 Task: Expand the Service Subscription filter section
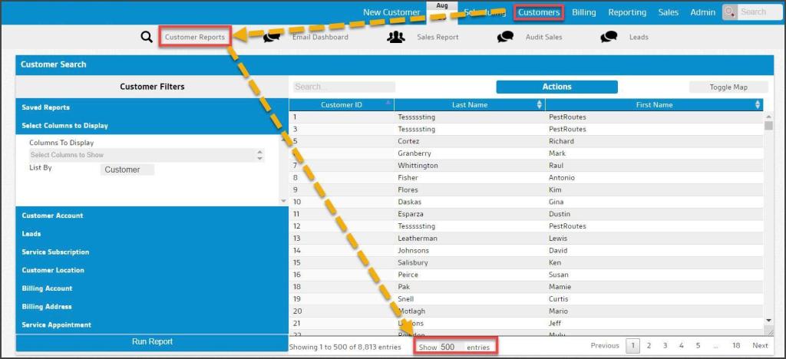click(x=55, y=252)
